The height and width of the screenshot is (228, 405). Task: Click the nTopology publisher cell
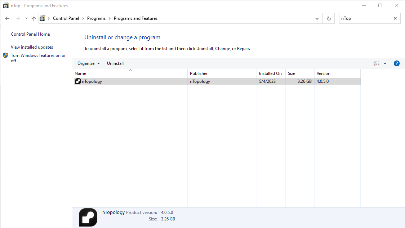tap(200, 81)
